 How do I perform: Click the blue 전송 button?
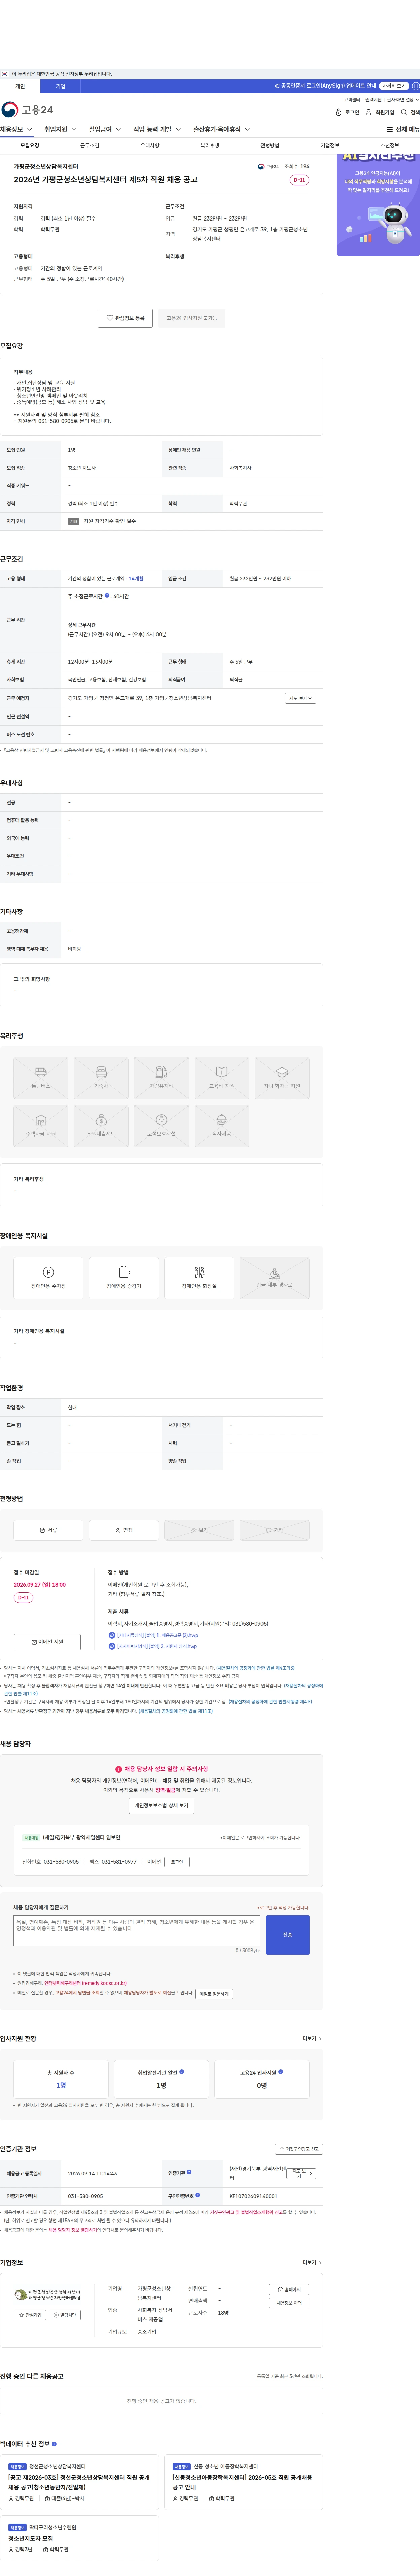(x=288, y=1935)
